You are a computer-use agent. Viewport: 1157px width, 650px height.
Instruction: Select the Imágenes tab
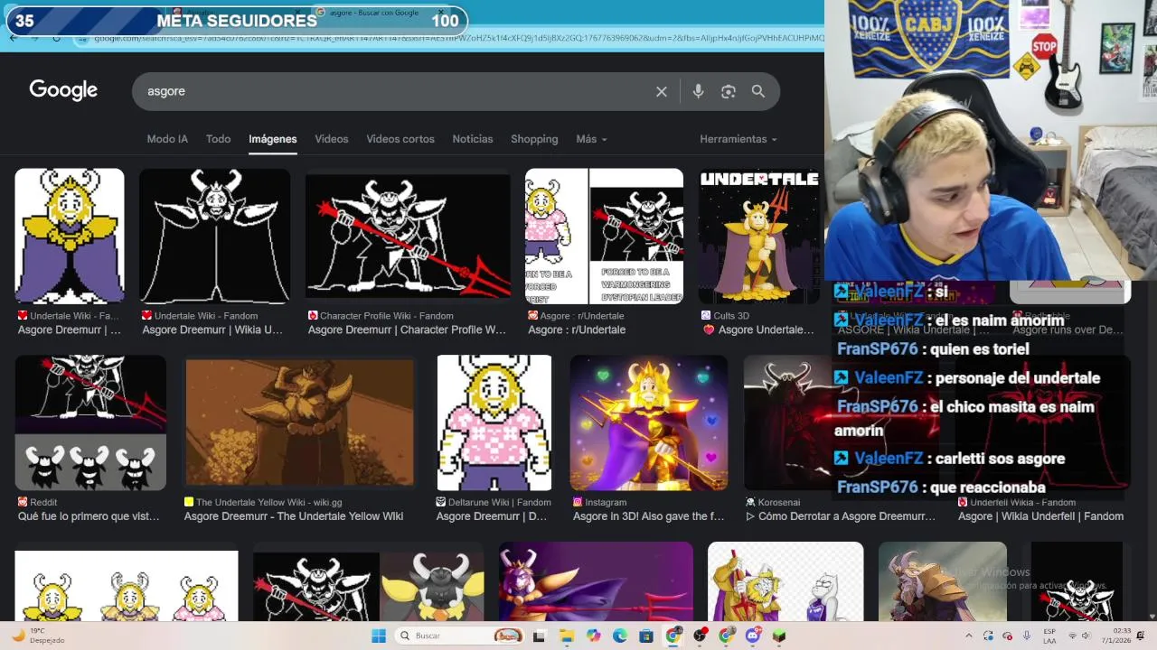(273, 139)
